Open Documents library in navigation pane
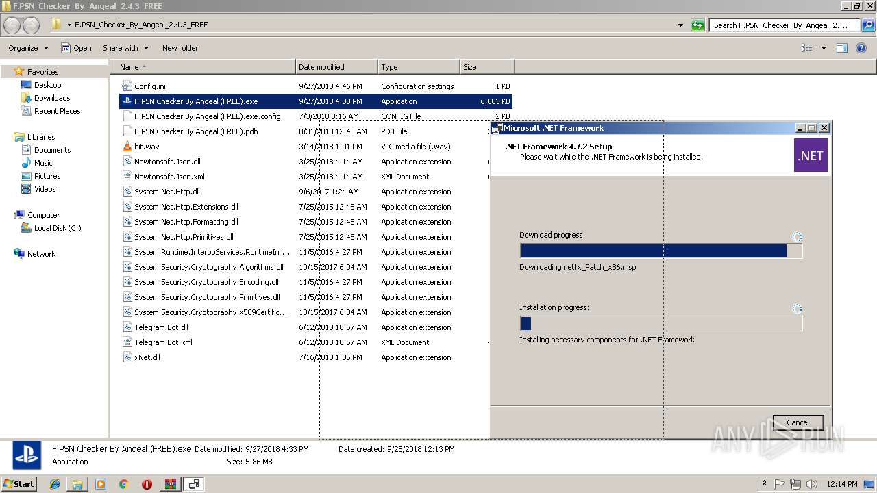Image resolution: width=877 pixels, height=493 pixels. coord(52,150)
